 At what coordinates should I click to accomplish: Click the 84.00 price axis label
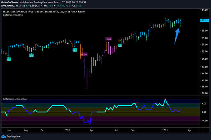pos(205,10)
